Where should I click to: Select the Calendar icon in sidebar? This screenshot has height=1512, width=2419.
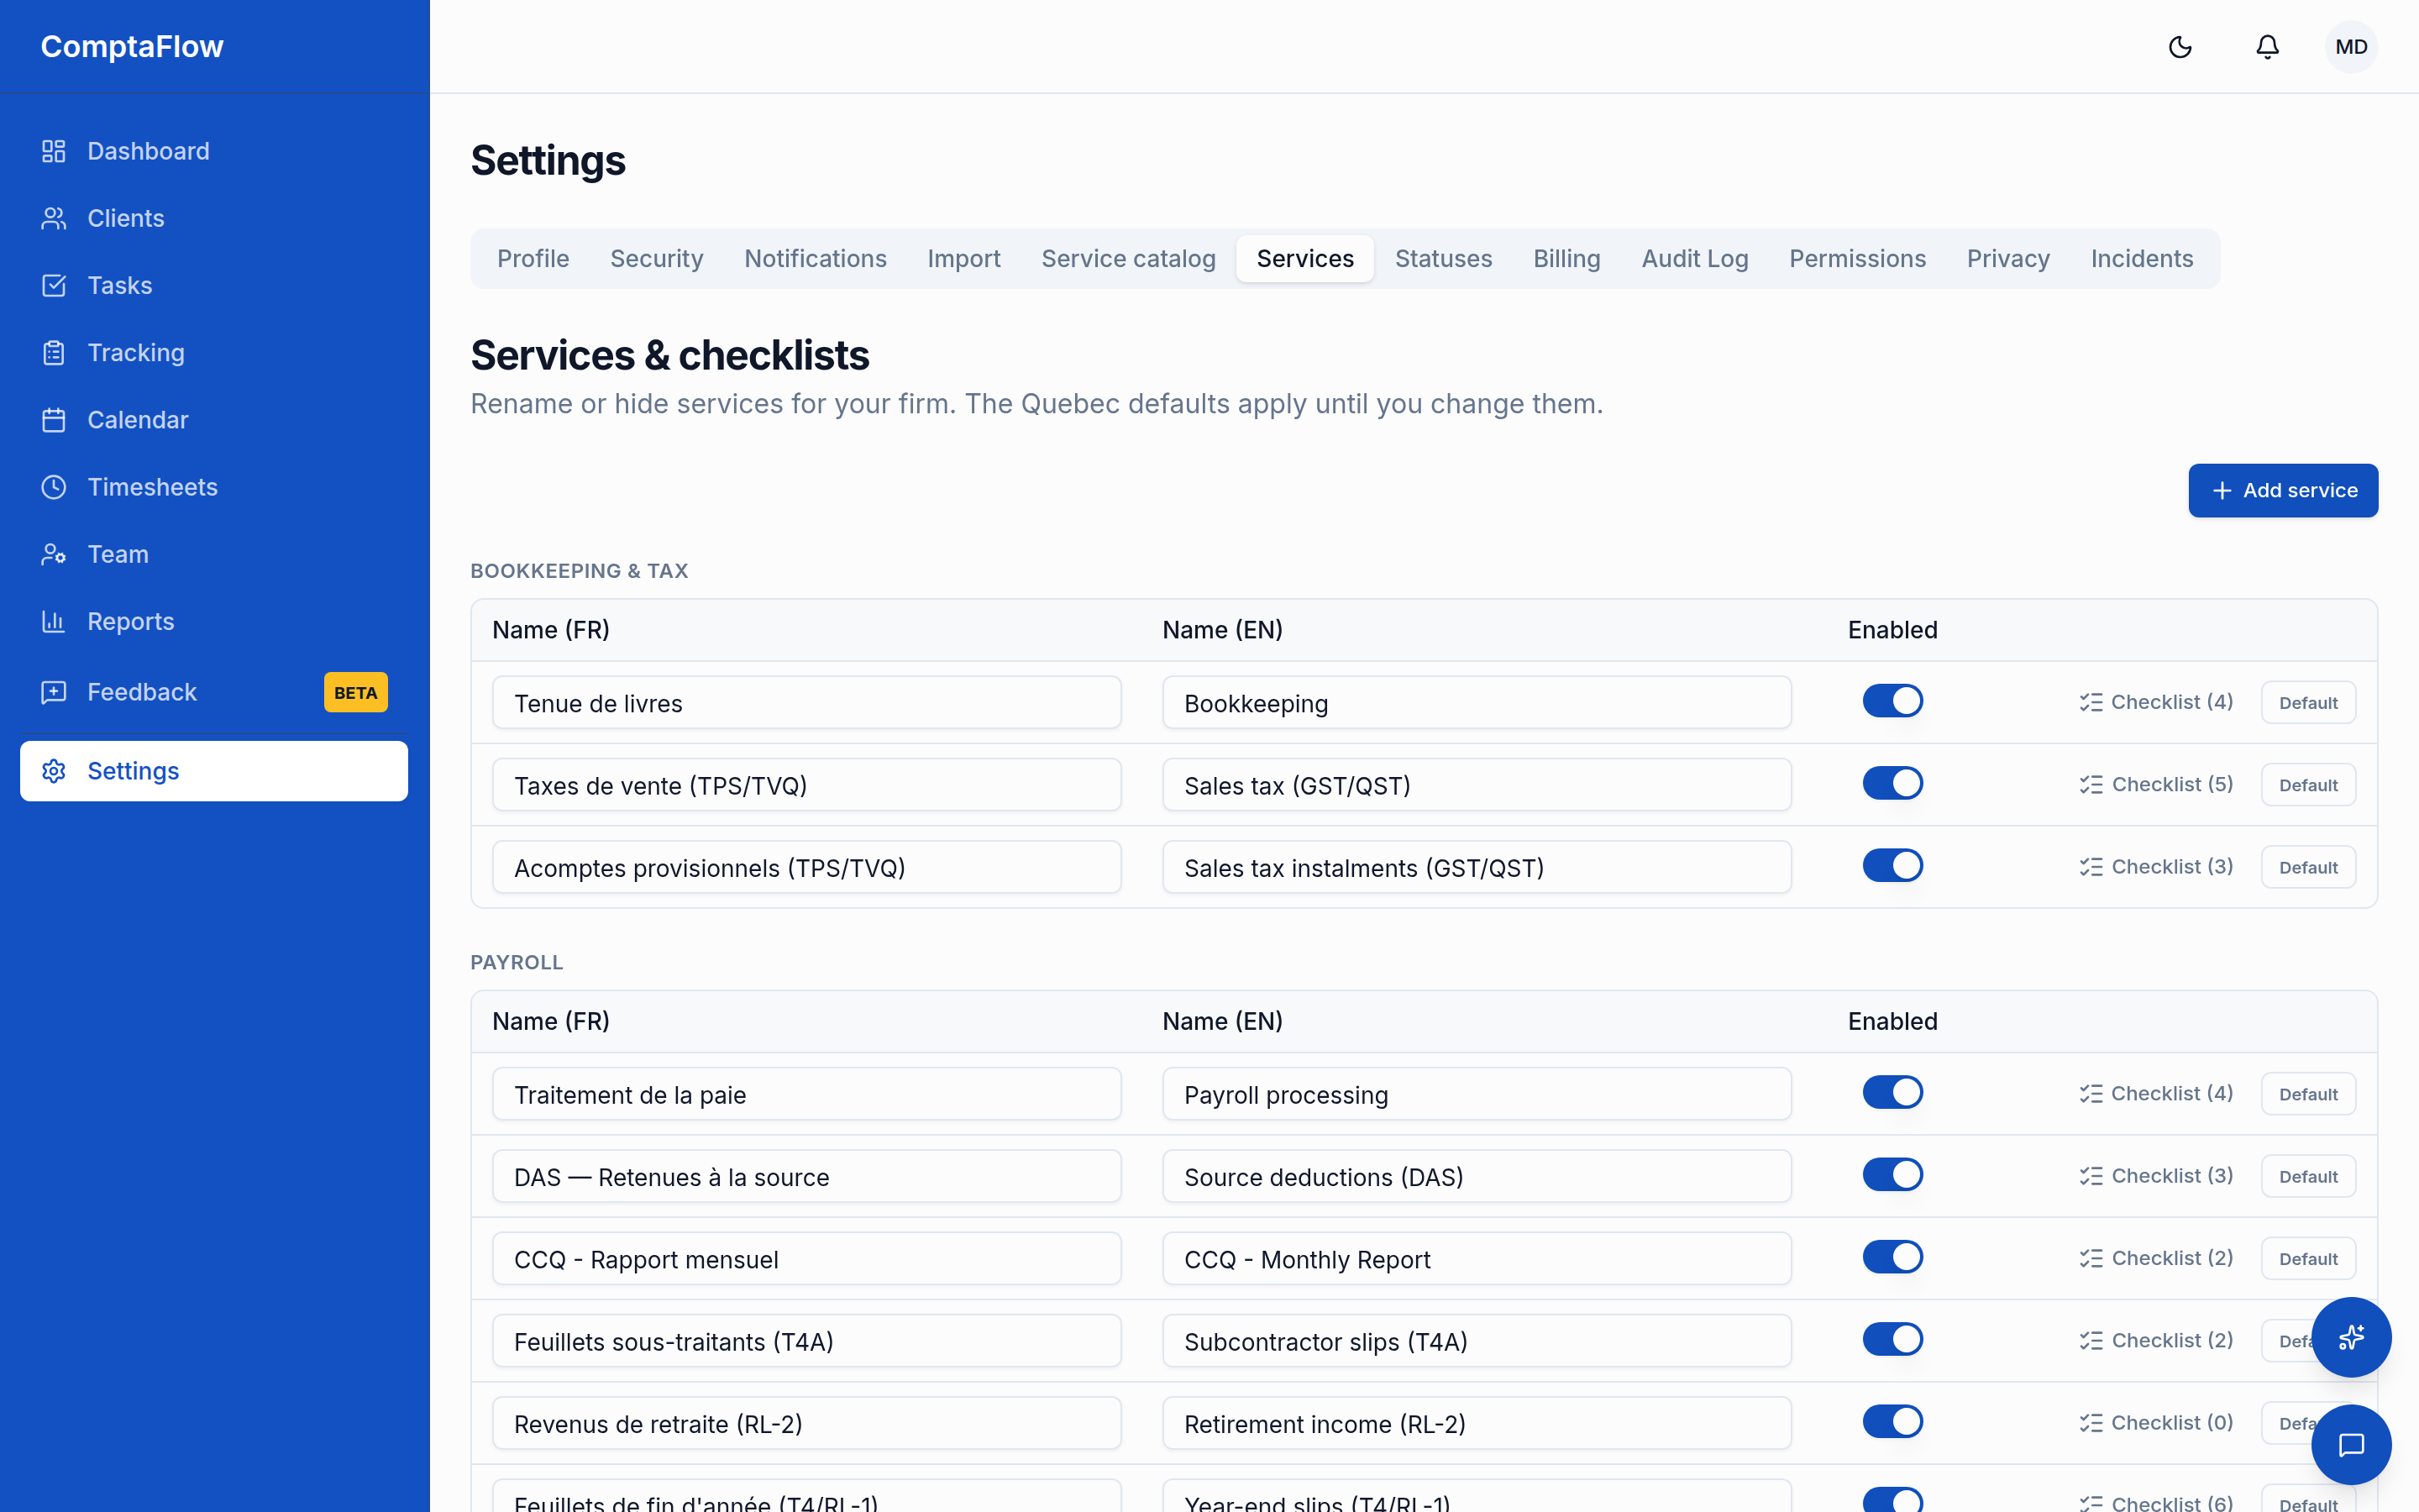click(x=54, y=420)
